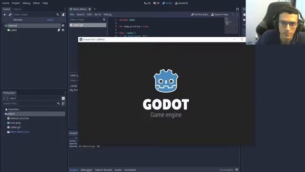Collapse the res:// folder
This screenshot has width=305, height=172.
click(4, 114)
